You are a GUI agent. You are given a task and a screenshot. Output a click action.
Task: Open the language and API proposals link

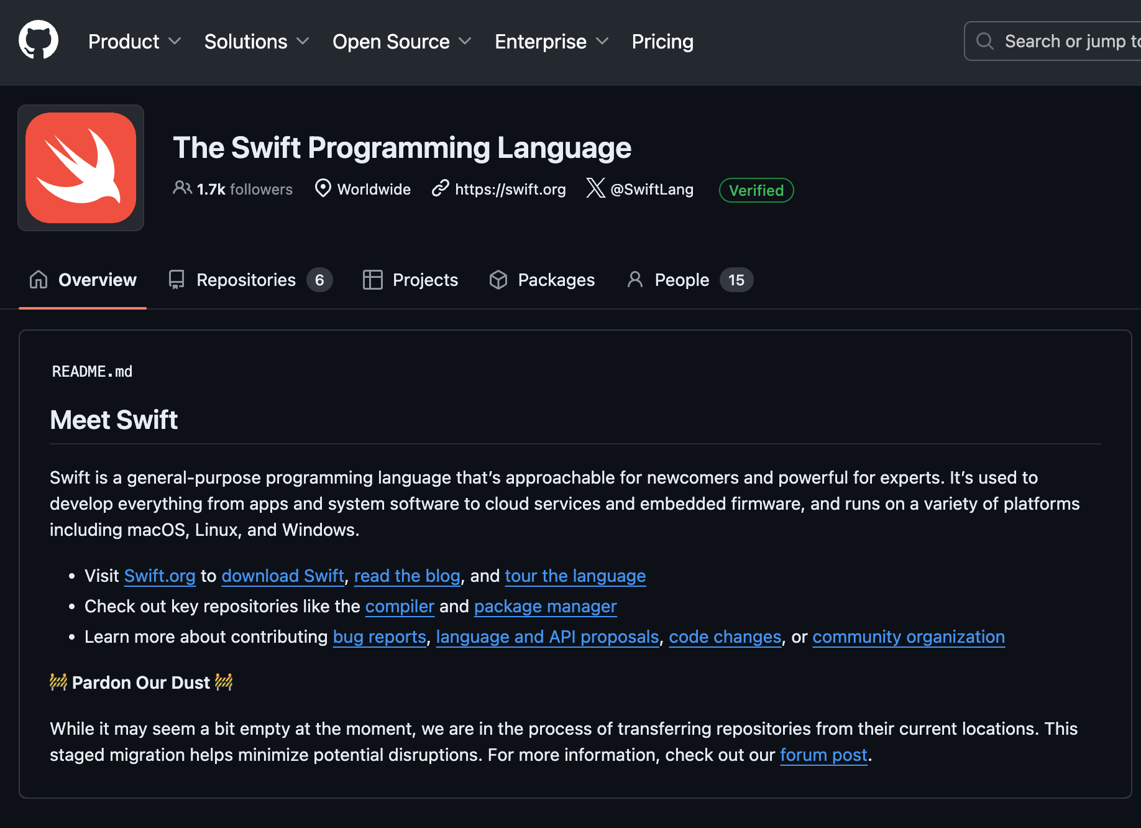pyautogui.click(x=548, y=637)
